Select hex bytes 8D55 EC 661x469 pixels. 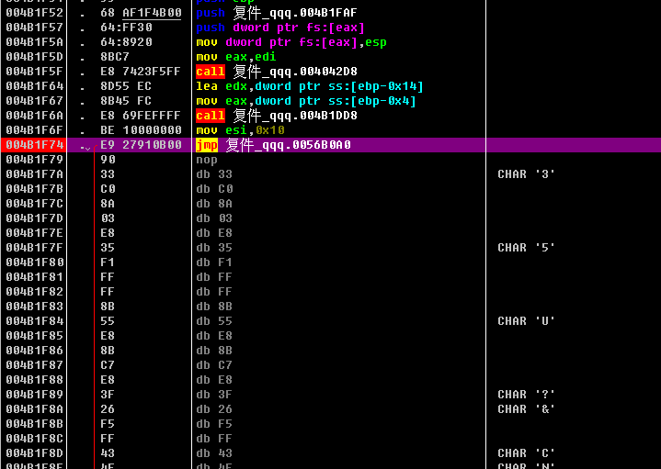(x=126, y=86)
